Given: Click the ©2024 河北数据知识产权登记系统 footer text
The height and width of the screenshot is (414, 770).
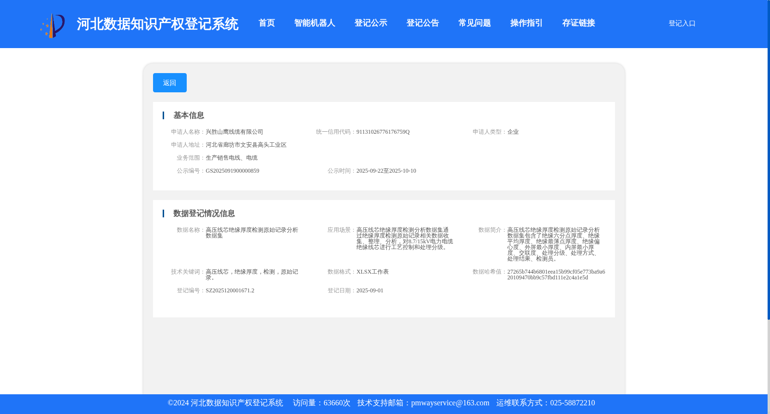Looking at the screenshot, I should pyautogui.click(x=225, y=403).
